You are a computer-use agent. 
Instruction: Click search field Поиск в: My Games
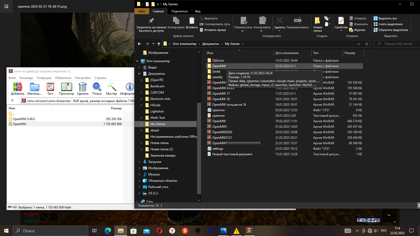(396, 44)
